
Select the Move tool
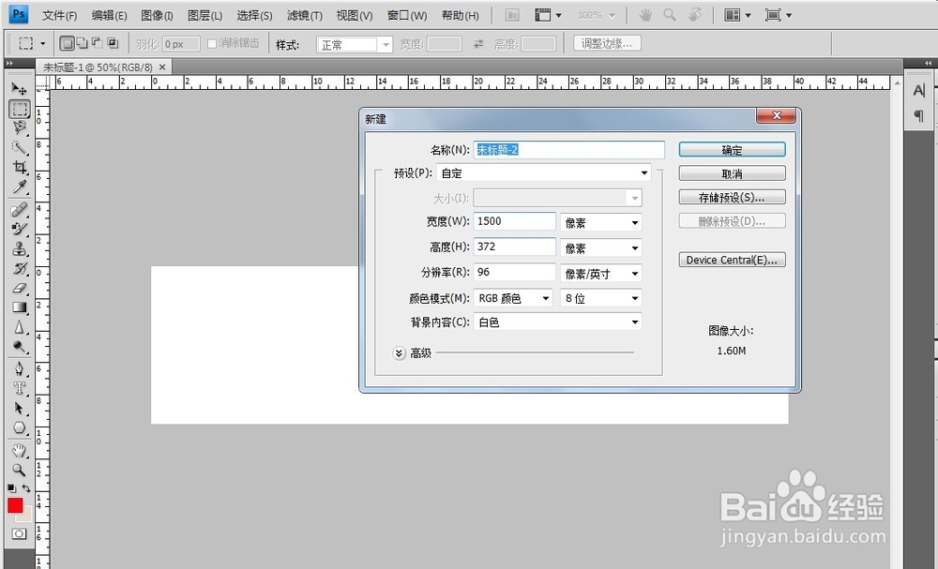(x=19, y=89)
